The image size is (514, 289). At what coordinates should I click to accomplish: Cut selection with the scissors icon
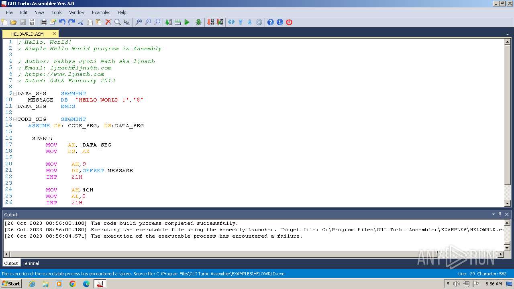tap(81, 22)
